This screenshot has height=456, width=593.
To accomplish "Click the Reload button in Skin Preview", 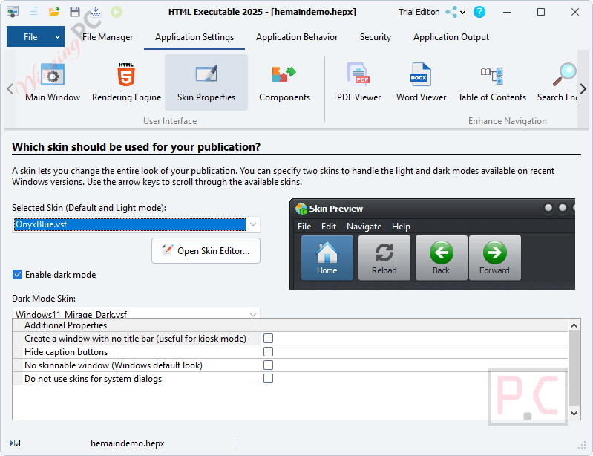I will click(x=384, y=258).
